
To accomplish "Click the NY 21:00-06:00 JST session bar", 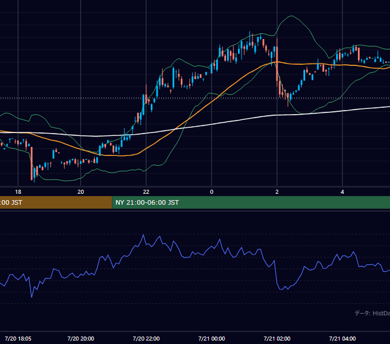I will click(x=251, y=202).
